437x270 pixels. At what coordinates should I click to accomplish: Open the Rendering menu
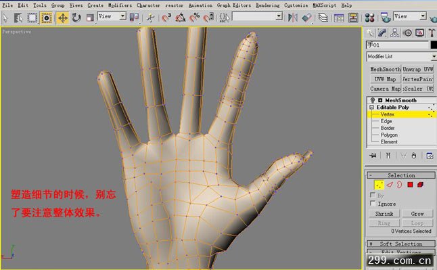click(x=268, y=5)
